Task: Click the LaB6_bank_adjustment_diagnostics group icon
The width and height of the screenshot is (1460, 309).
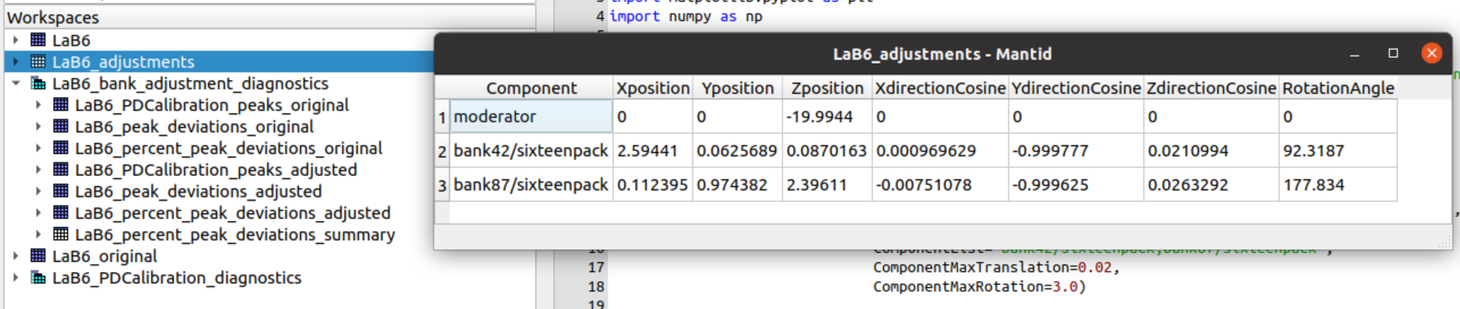Action: click(38, 83)
